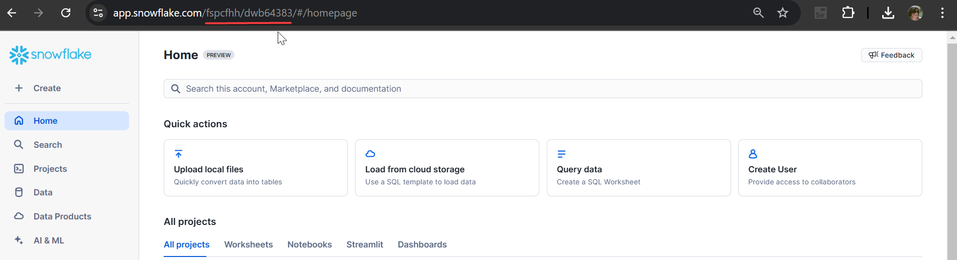This screenshot has height=260, width=957.
Task: View site information icon in address bar
Action: [98, 13]
